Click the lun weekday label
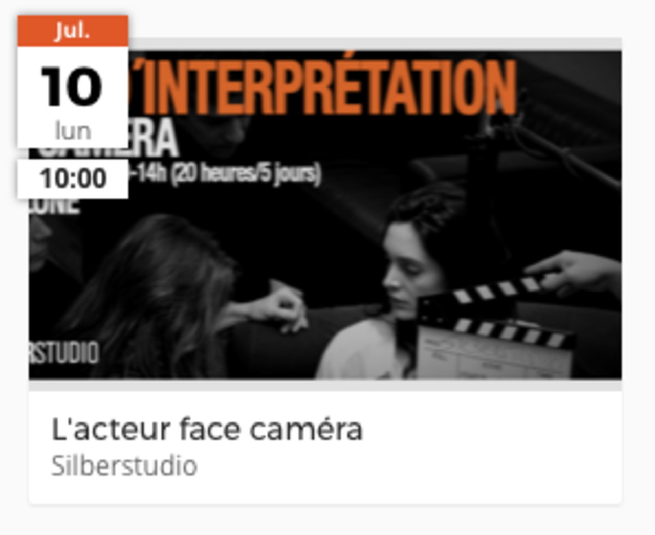 pyautogui.click(x=73, y=131)
